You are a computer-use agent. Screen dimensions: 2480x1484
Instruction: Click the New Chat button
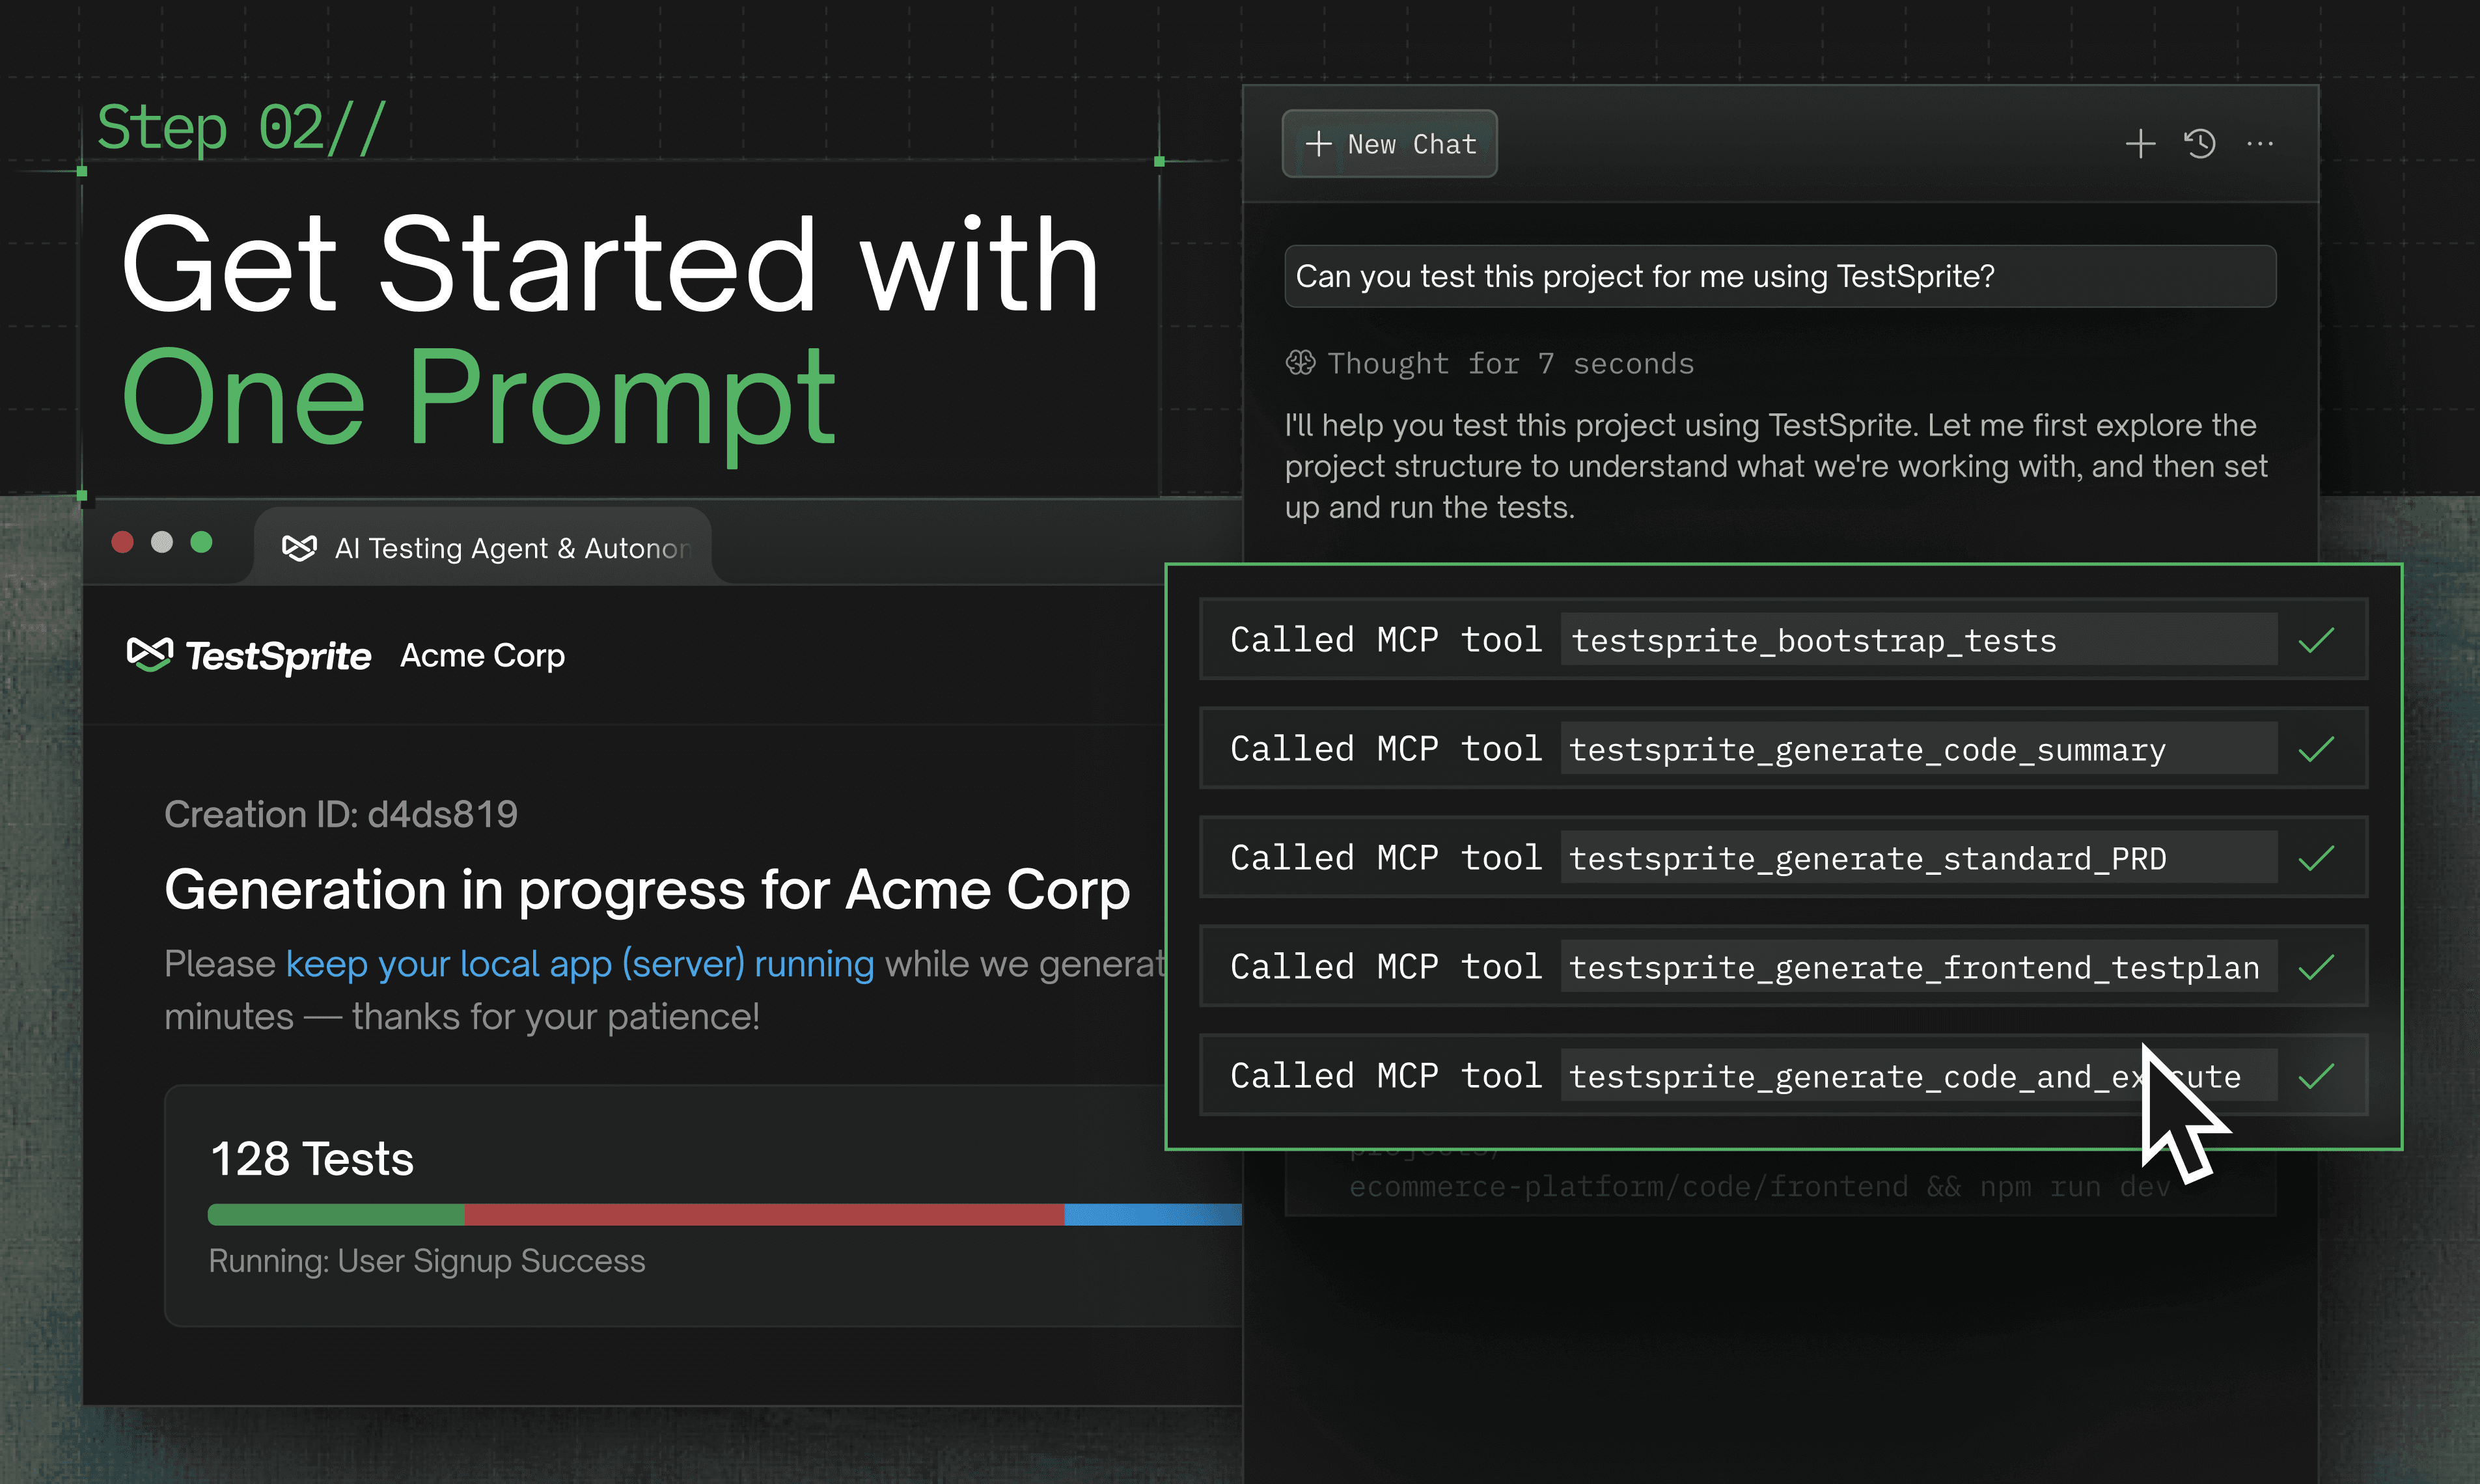tap(1390, 144)
